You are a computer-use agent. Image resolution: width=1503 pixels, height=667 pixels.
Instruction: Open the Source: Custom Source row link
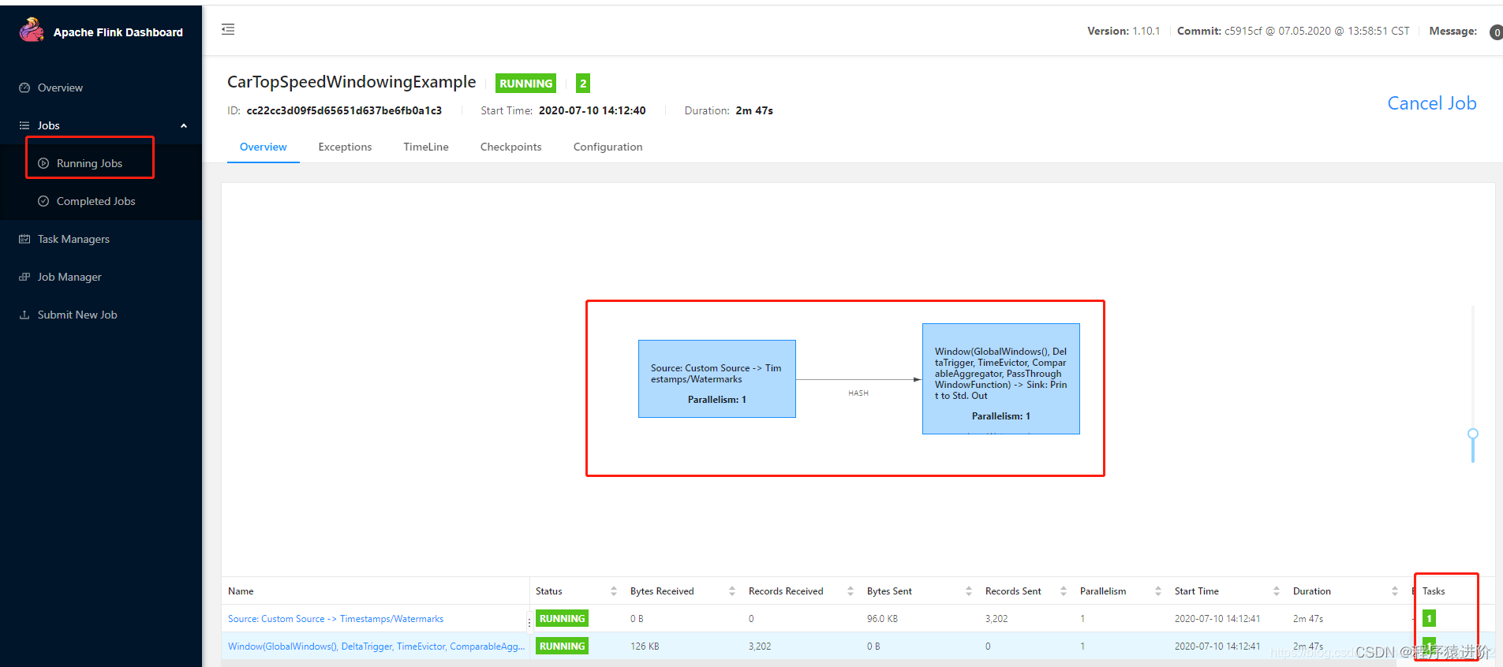point(335,619)
